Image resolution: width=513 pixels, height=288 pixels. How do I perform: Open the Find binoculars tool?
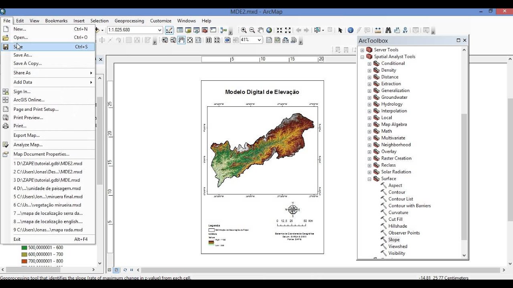pos(388,30)
